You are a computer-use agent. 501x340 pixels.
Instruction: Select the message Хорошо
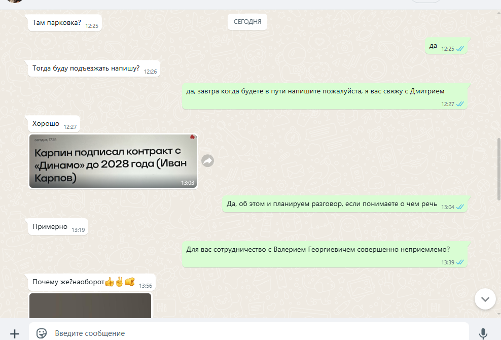tap(54, 124)
